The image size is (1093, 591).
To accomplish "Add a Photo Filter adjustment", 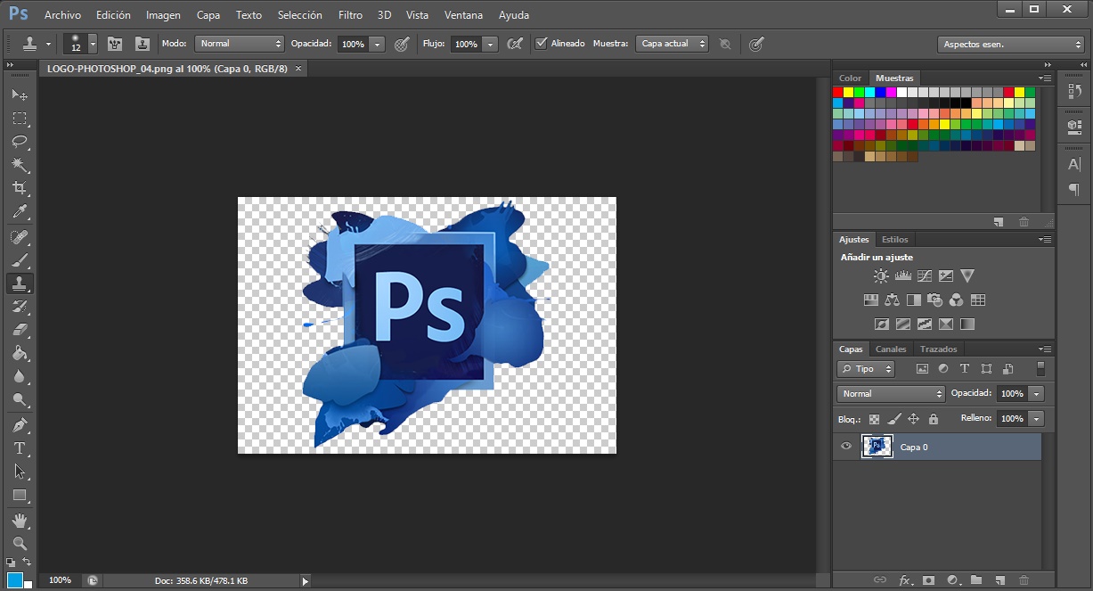I will click(x=935, y=300).
